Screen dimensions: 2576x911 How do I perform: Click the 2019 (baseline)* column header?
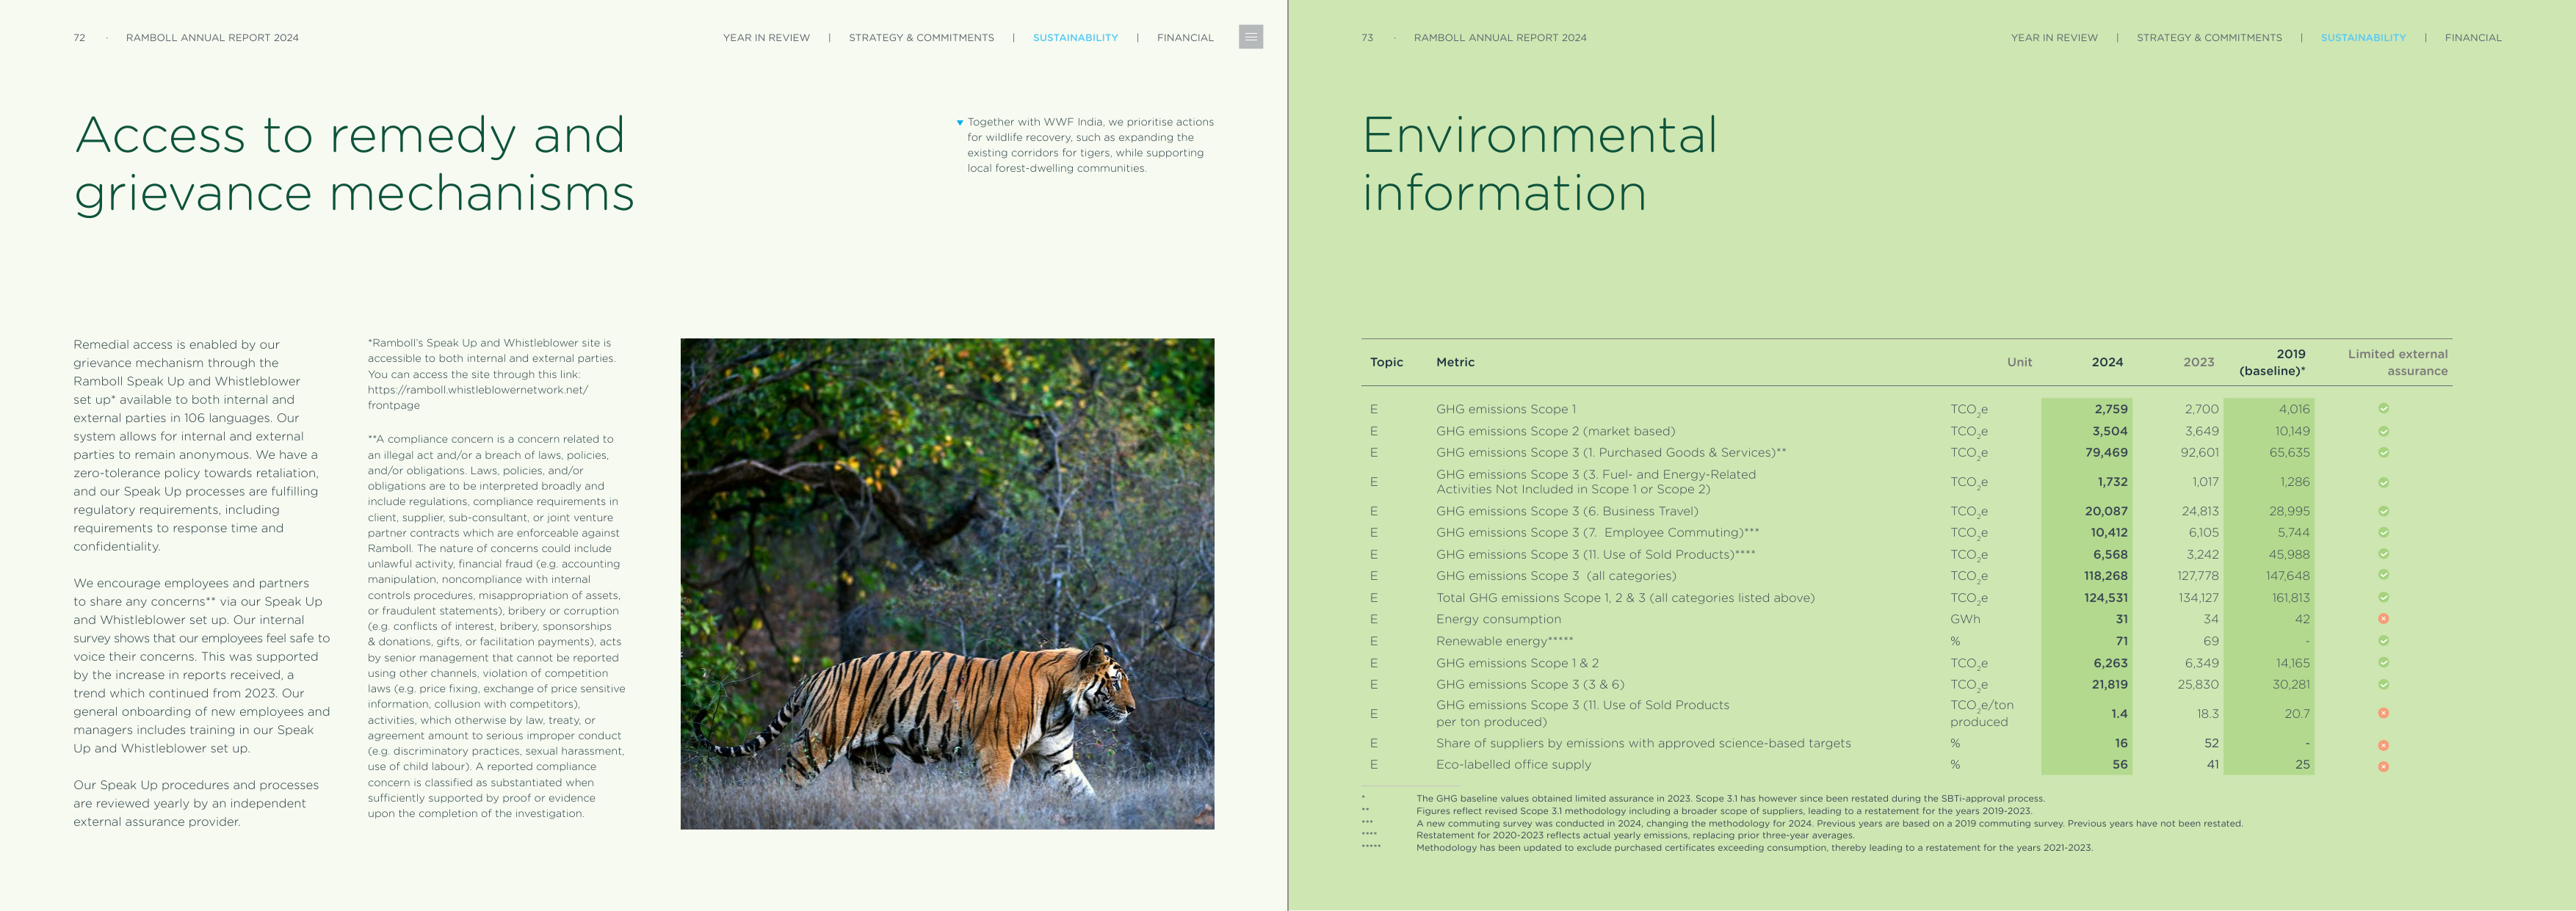coord(2272,362)
